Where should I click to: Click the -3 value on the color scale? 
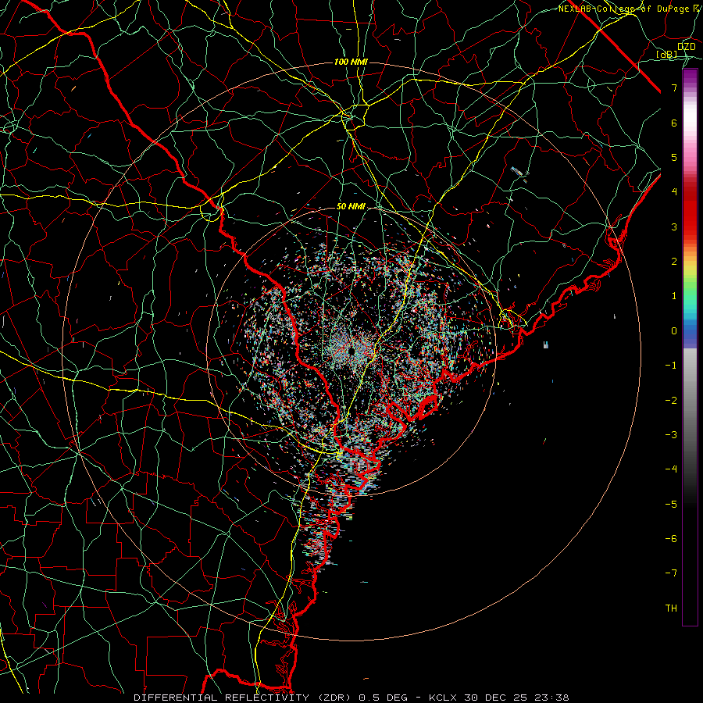671,434
